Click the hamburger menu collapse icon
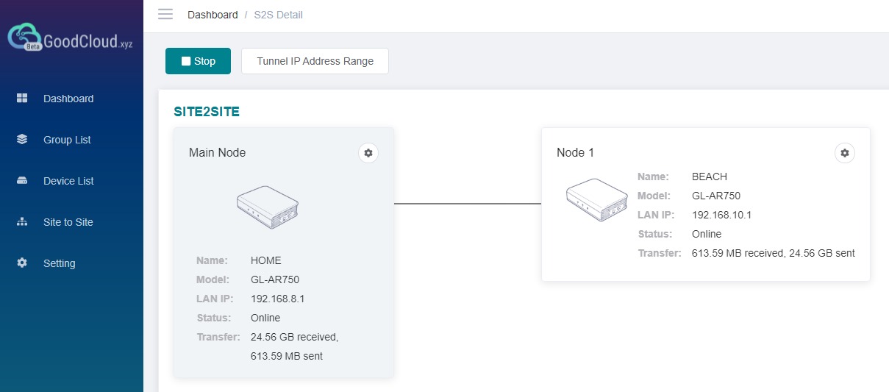The height and width of the screenshot is (392, 889). [165, 15]
